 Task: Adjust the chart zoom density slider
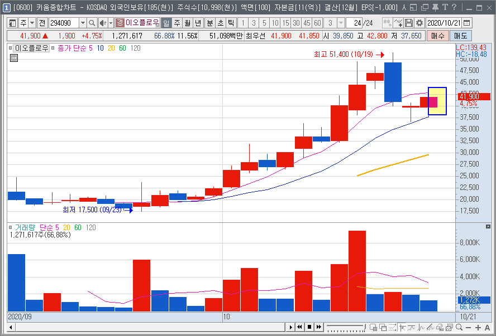[346, 328]
